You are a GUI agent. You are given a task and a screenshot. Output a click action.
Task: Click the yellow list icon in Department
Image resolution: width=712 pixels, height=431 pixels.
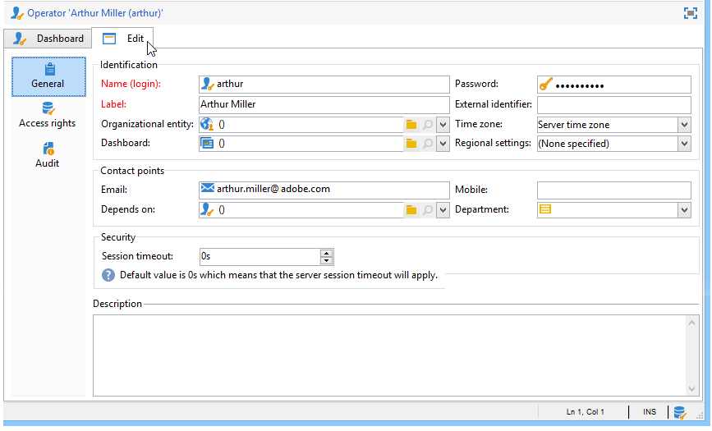pyautogui.click(x=545, y=209)
